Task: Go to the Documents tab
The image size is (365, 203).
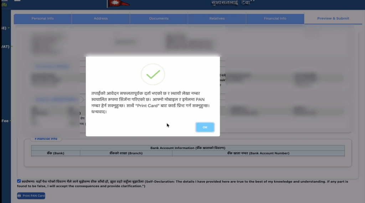Action: coord(159,19)
